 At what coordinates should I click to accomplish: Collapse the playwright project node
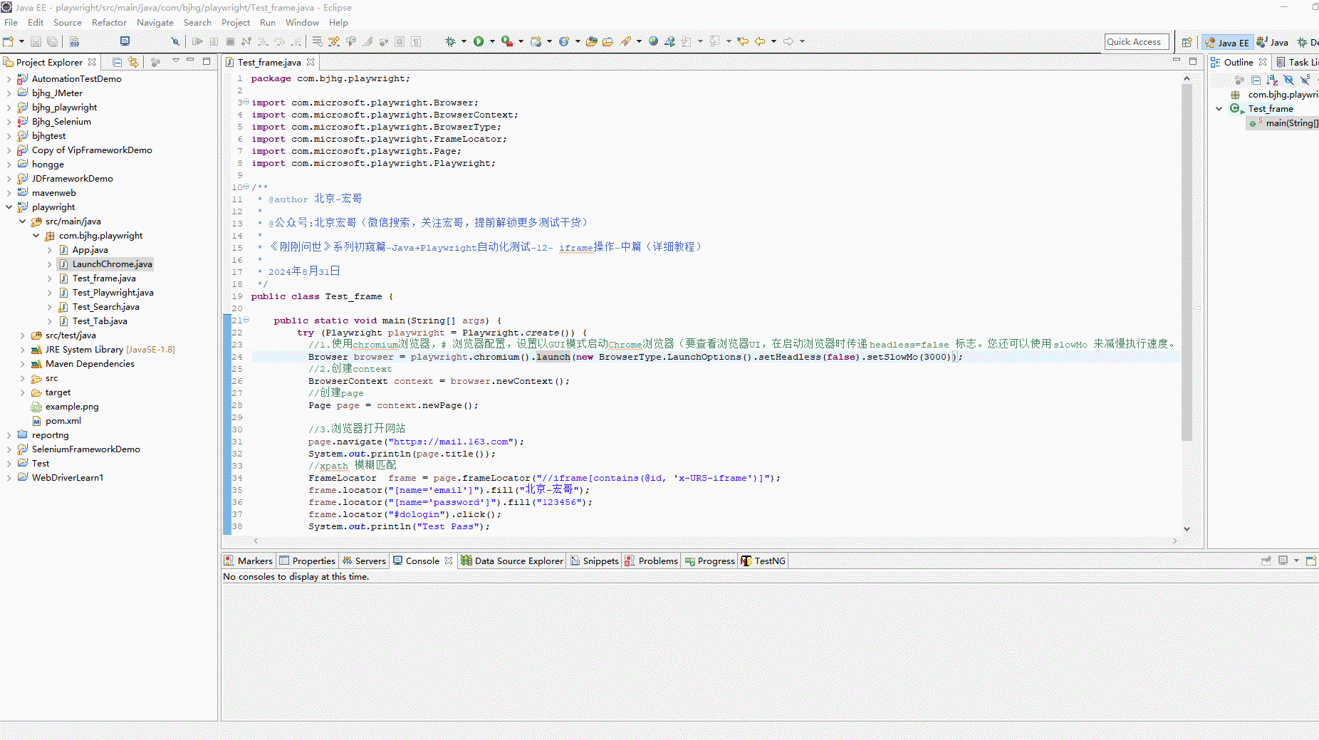click(x=9, y=207)
